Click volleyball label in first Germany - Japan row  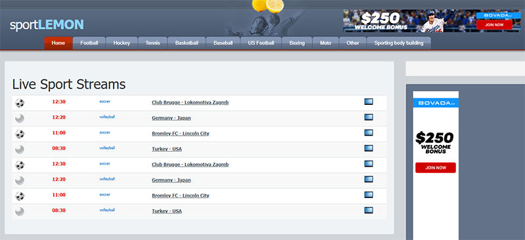107,117
